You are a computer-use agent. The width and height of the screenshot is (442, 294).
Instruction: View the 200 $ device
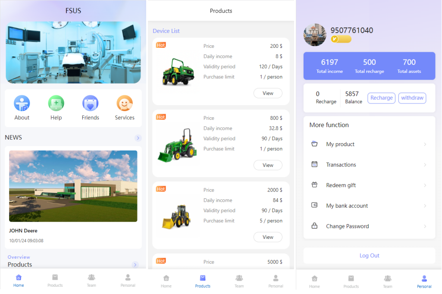(268, 93)
